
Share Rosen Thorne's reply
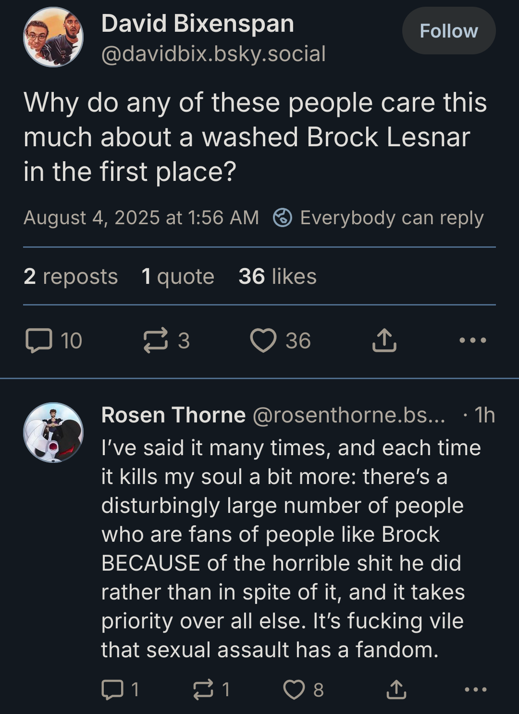[x=396, y=689]
